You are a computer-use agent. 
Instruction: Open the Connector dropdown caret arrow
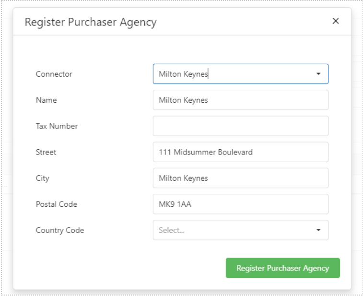(x=318, y=74)
